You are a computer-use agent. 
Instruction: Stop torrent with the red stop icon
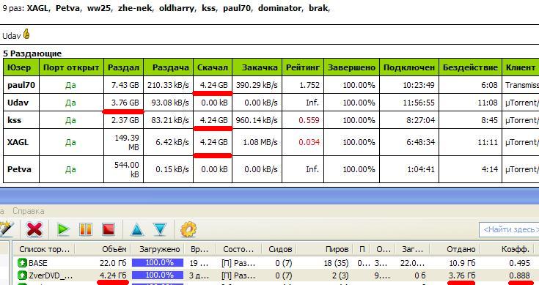(x=109, y=229)
